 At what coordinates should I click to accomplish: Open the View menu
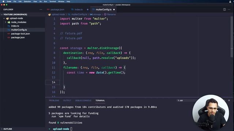35,1
